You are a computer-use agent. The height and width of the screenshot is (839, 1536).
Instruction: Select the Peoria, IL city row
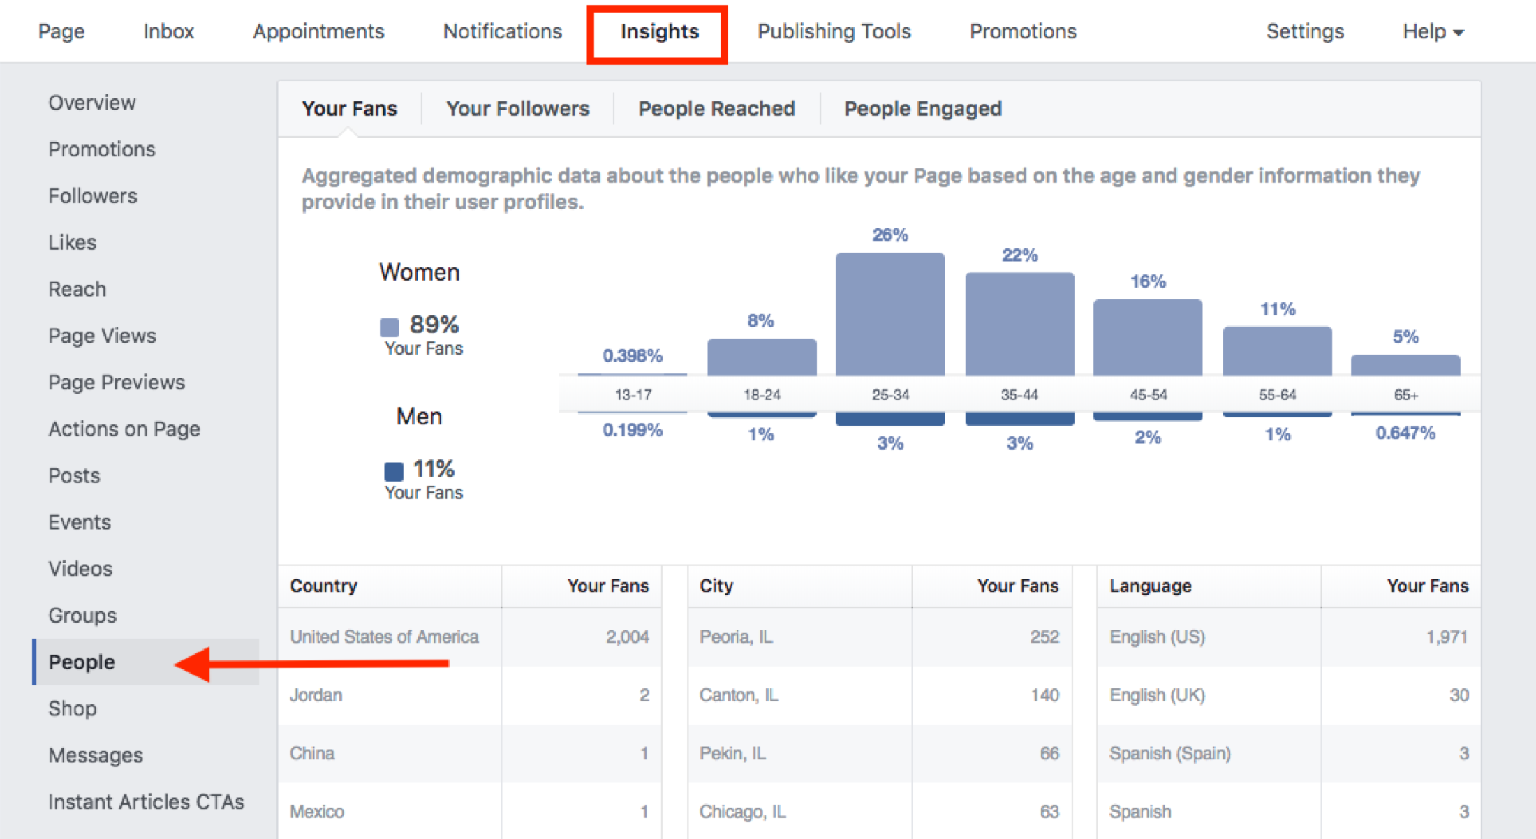tap(880, 637)
